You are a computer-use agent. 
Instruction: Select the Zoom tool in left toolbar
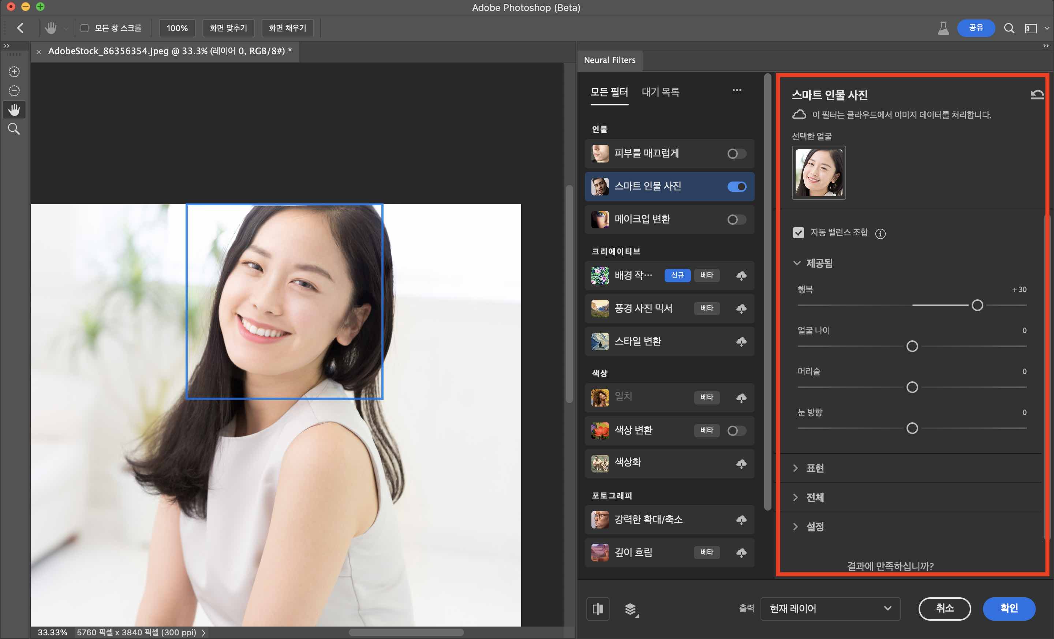pyautogui.click(x=14, y=129)
